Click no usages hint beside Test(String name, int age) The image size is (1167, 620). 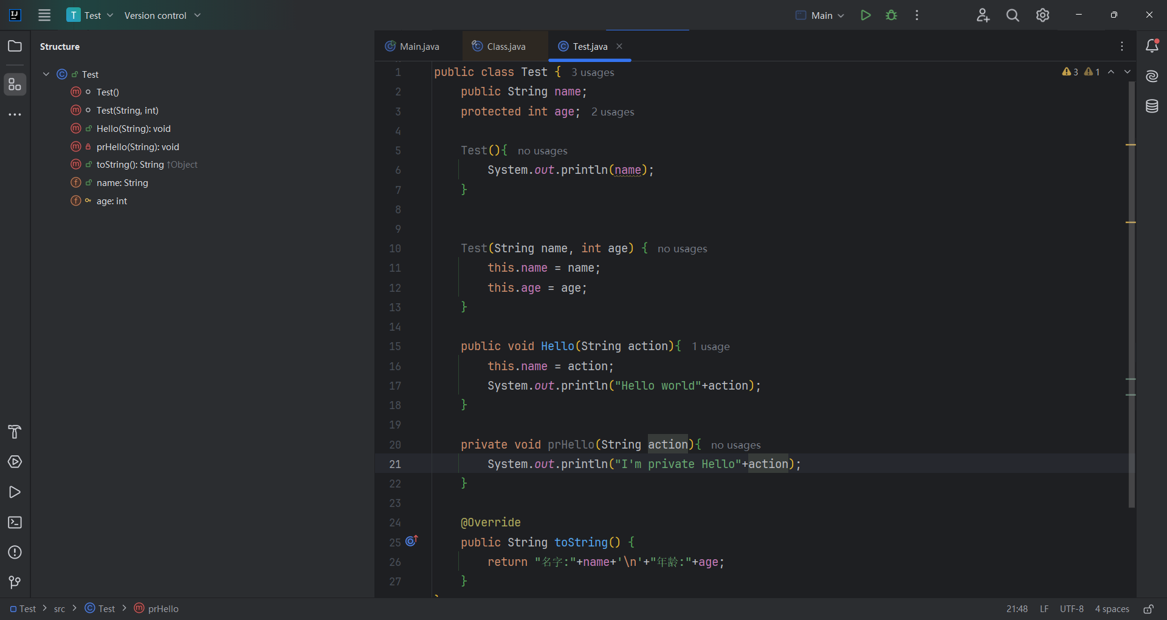click(682, 249)
